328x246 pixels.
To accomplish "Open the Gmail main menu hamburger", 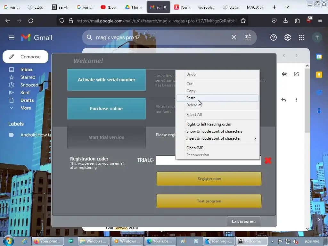I will pos(12,37).
